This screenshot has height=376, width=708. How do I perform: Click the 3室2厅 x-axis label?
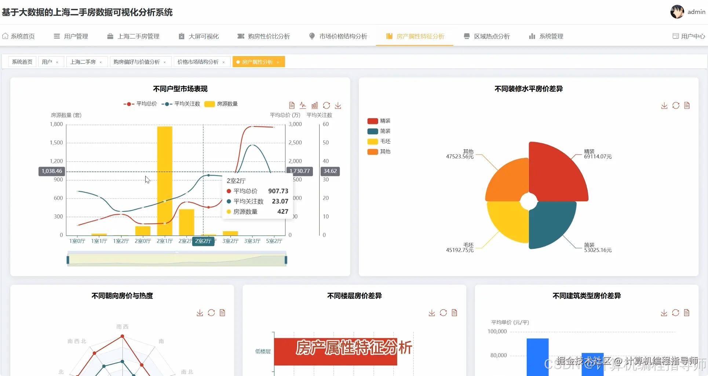click(230, 241)
